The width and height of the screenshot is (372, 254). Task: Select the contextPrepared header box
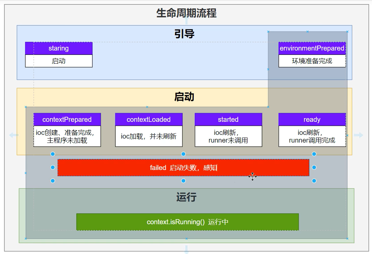[67, 119]
